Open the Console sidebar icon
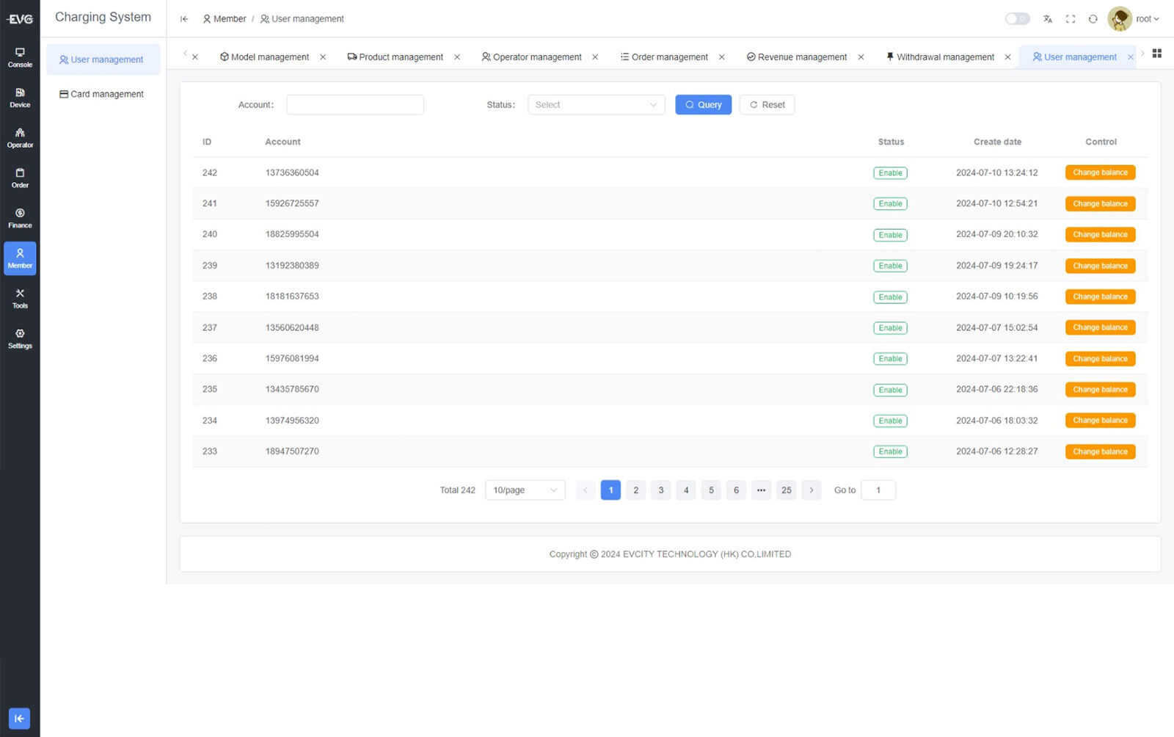The image size is (1174, 737). pos(20,57)
